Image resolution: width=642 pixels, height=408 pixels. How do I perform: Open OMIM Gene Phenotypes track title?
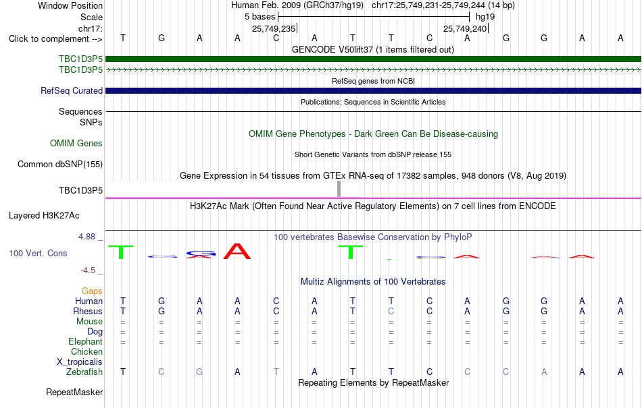tap(373, 134)
